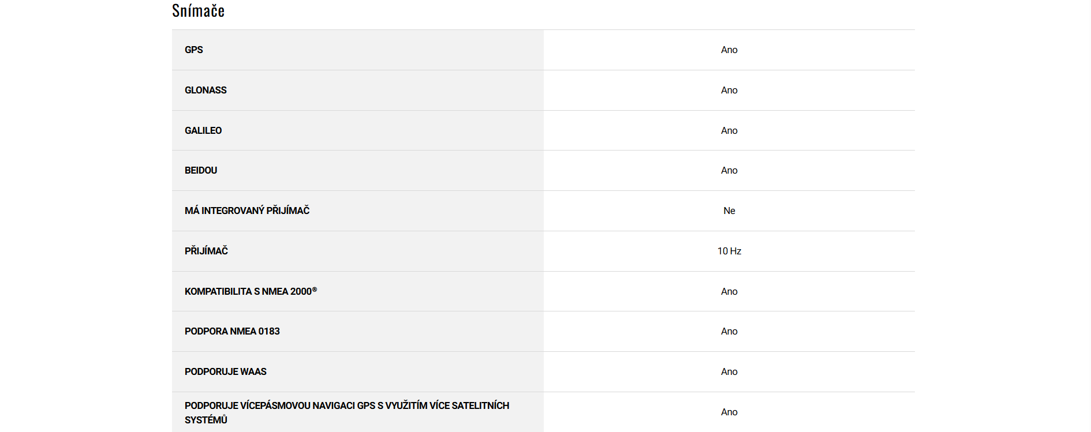
Task: Select the PODPORUJE WAAS row label
Action: [226, 372]
